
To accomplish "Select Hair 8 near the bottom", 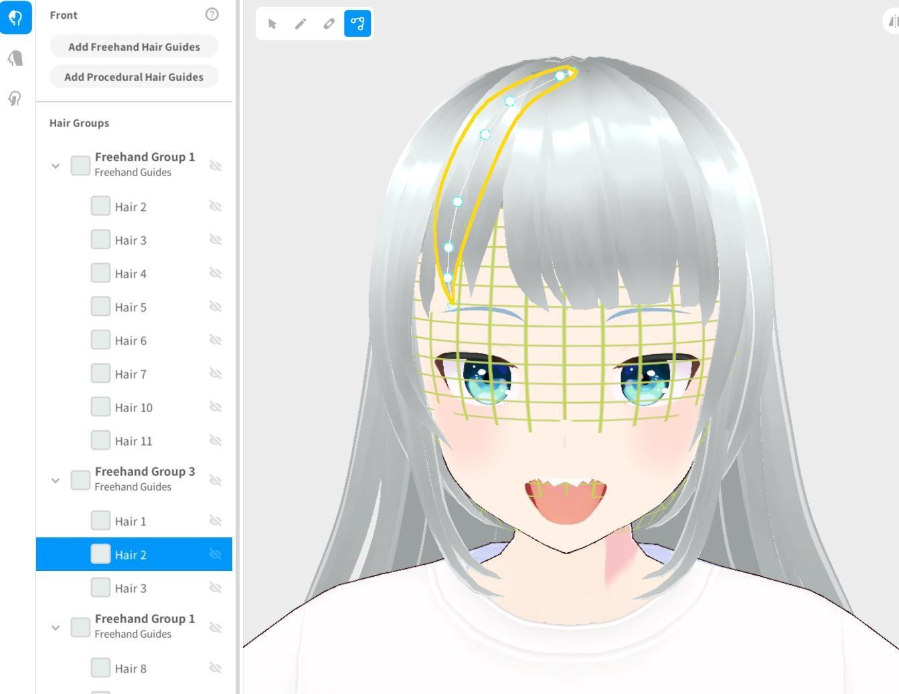I will [131, 668].
